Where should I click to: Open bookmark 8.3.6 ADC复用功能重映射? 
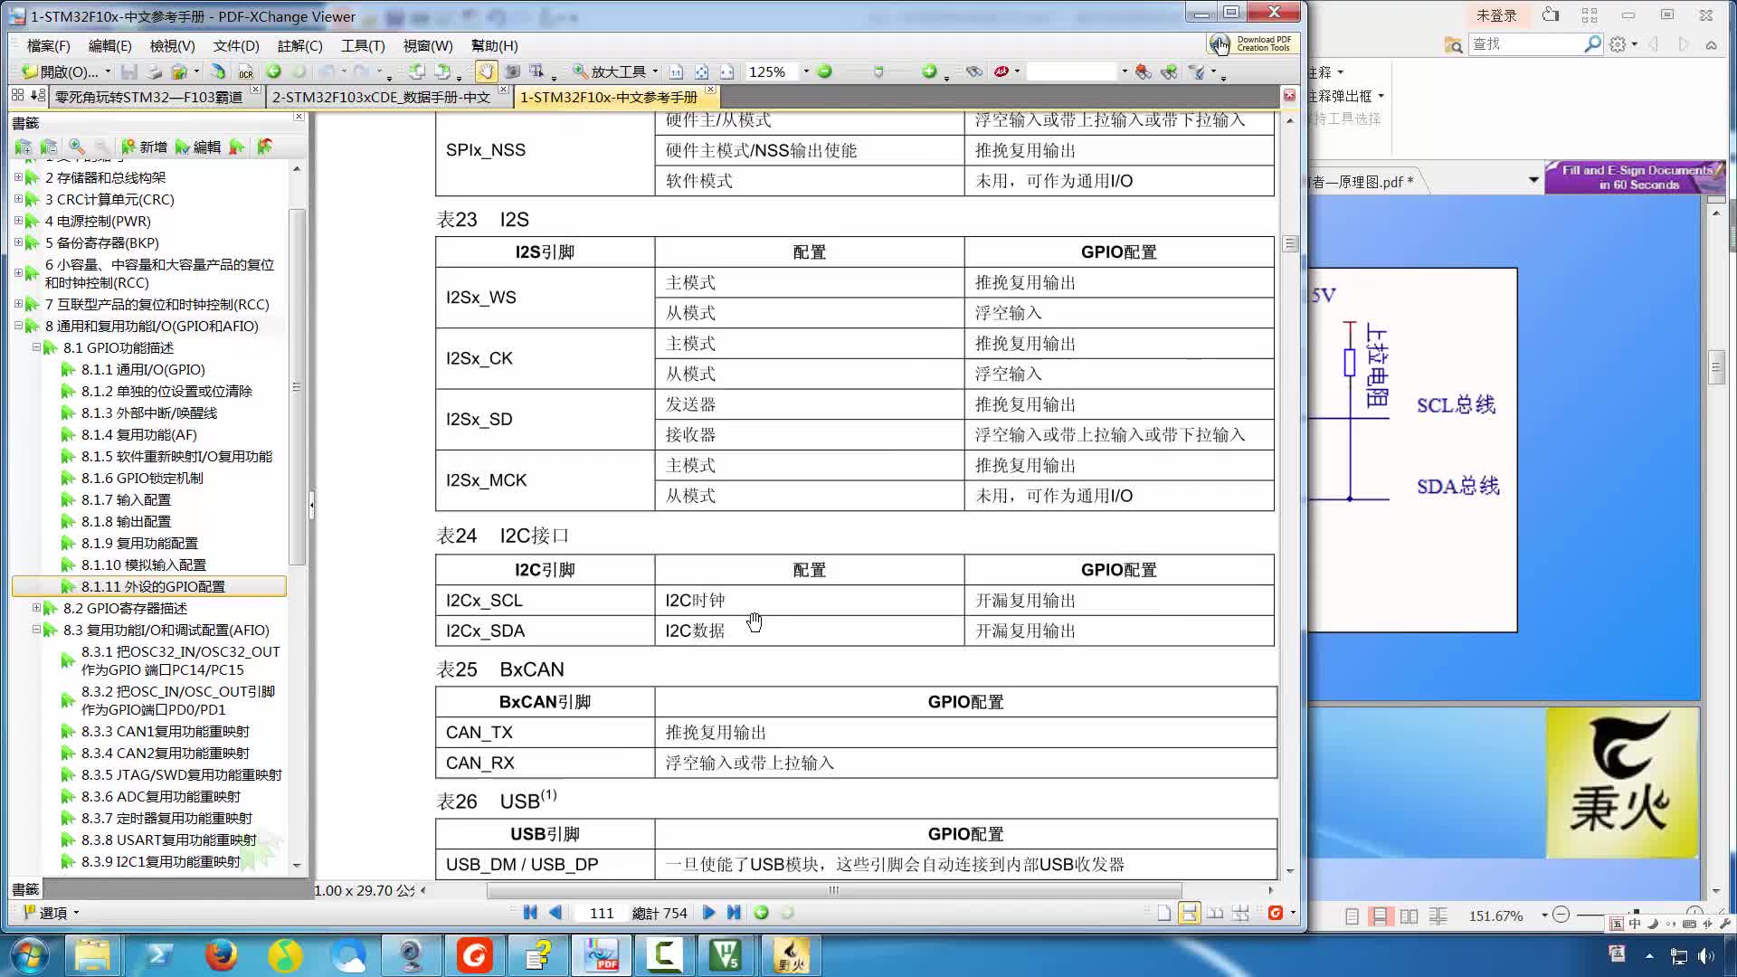pyautogui.click(x=161, y=796)
